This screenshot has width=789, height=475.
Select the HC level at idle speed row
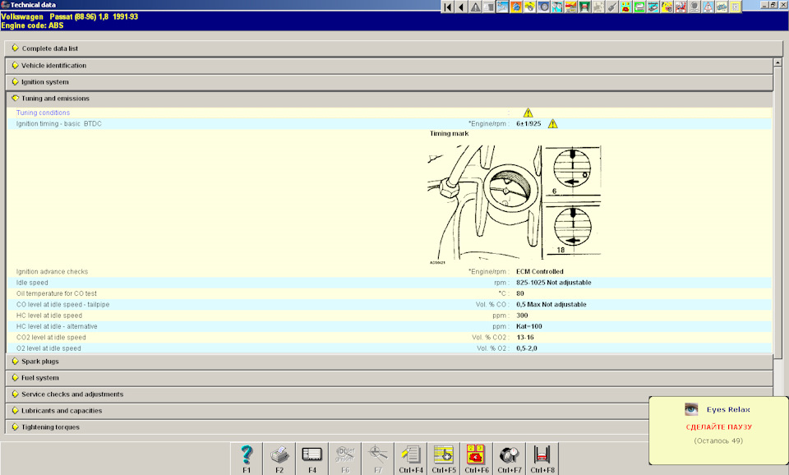[390, 316]
